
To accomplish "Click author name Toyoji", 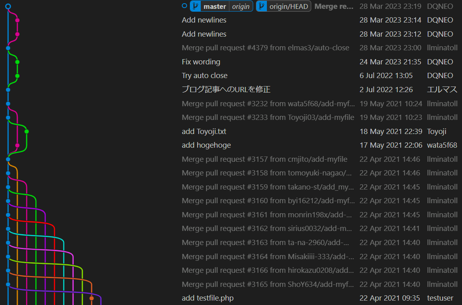I will (x=437, y=132).
